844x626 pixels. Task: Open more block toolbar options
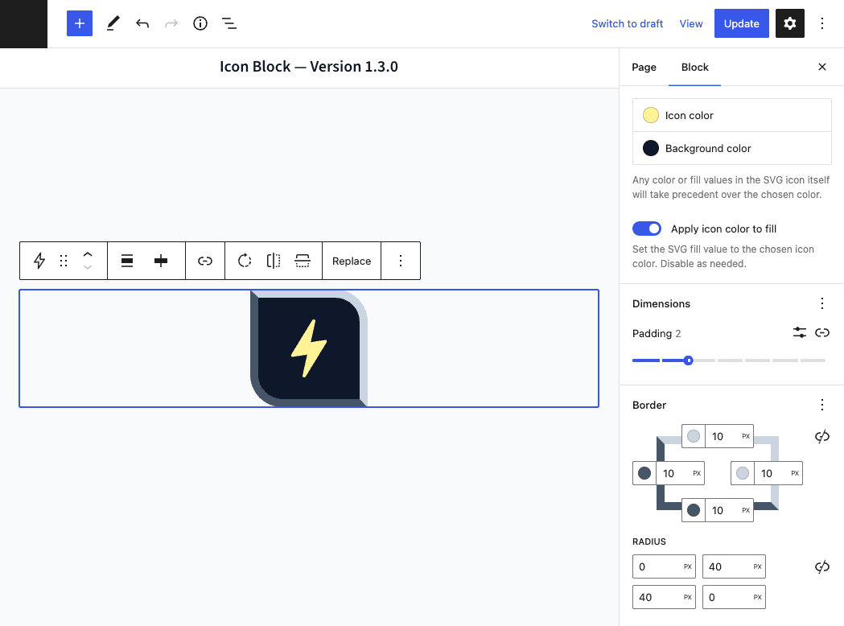coord(401,260)
